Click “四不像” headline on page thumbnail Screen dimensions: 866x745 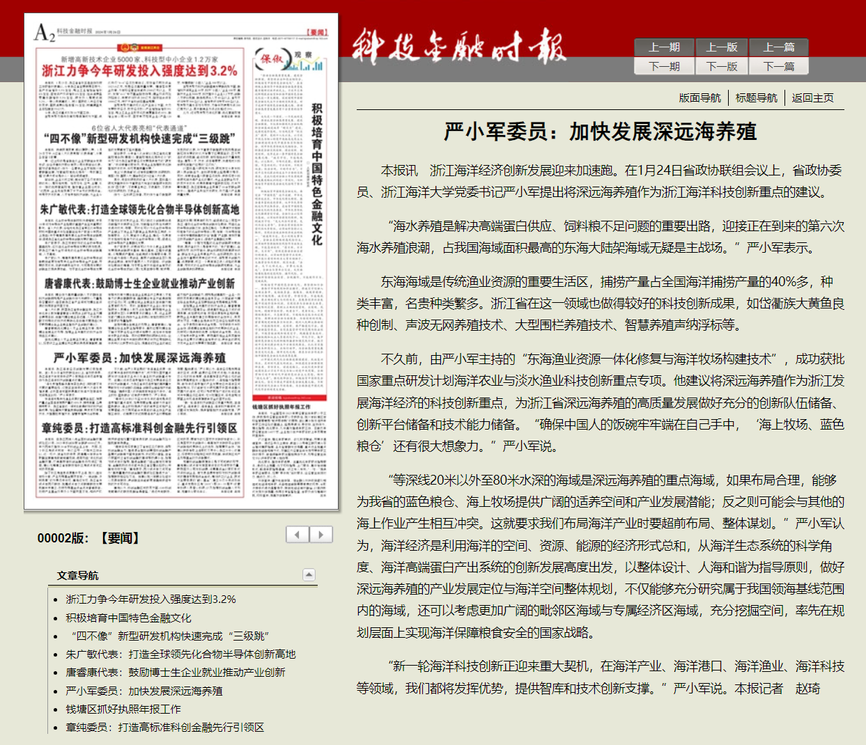(139, 139)
